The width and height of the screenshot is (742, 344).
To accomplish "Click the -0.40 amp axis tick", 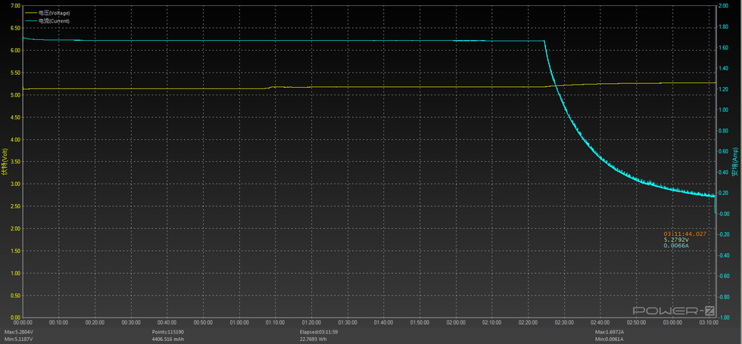I will (x=723, y=256).
